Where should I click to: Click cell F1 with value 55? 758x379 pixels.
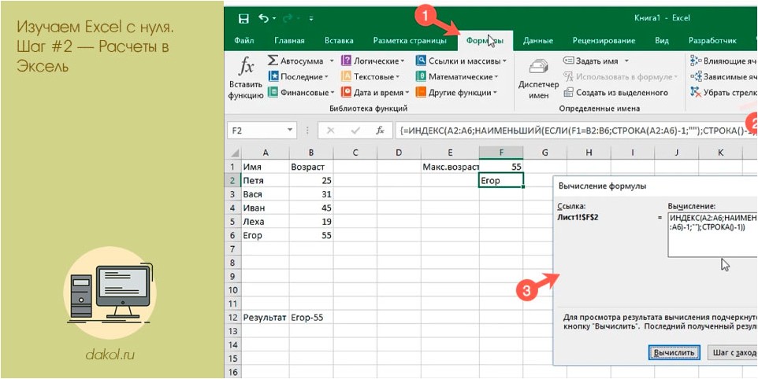tap(501, 167)
